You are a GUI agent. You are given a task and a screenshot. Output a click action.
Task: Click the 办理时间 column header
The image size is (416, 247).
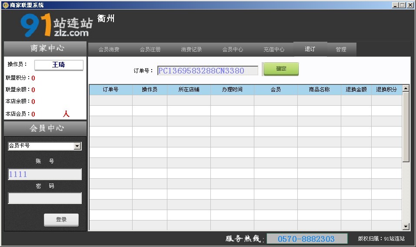click(x=232, y=90)
